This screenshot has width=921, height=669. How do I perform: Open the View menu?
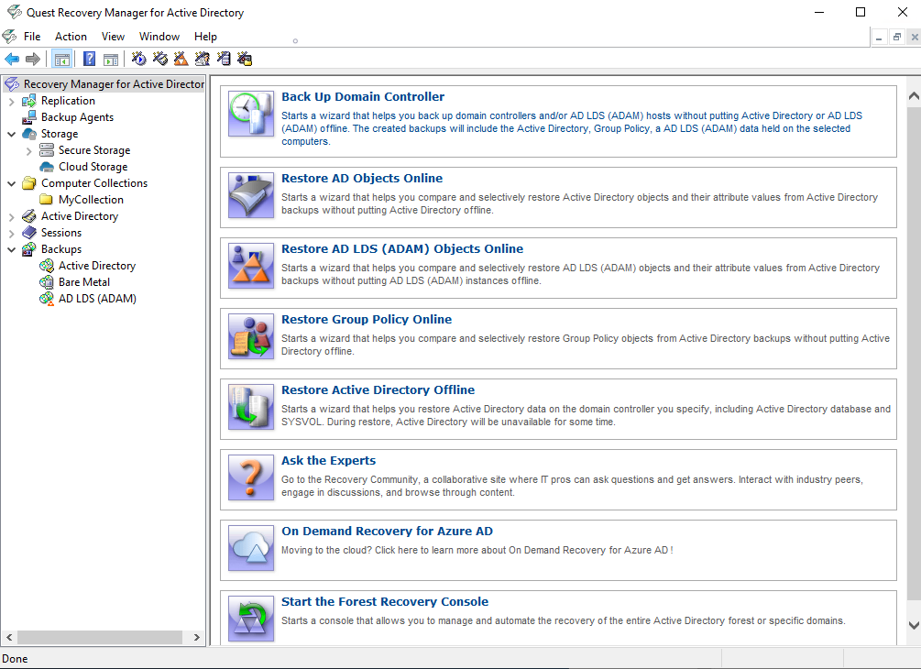coord(113,37)
